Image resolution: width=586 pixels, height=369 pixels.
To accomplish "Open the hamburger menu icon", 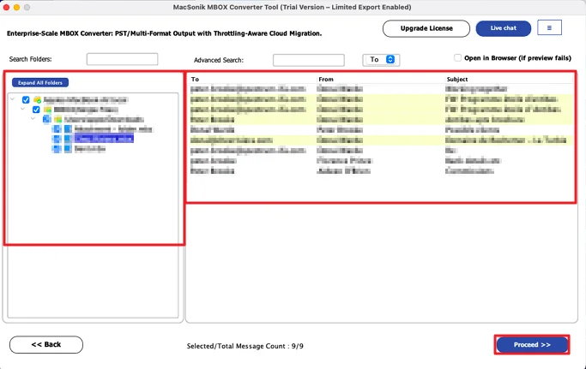I will [x=549, y=27].
